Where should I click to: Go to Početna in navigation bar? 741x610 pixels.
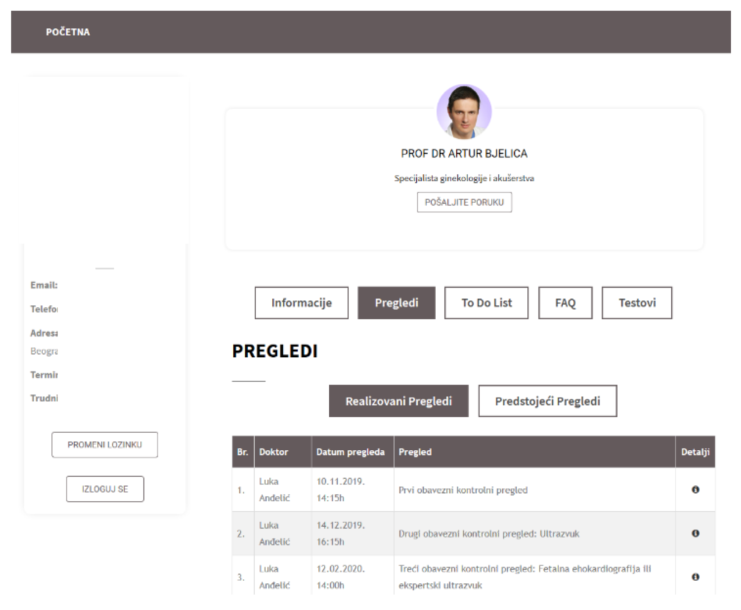(68, 32)
